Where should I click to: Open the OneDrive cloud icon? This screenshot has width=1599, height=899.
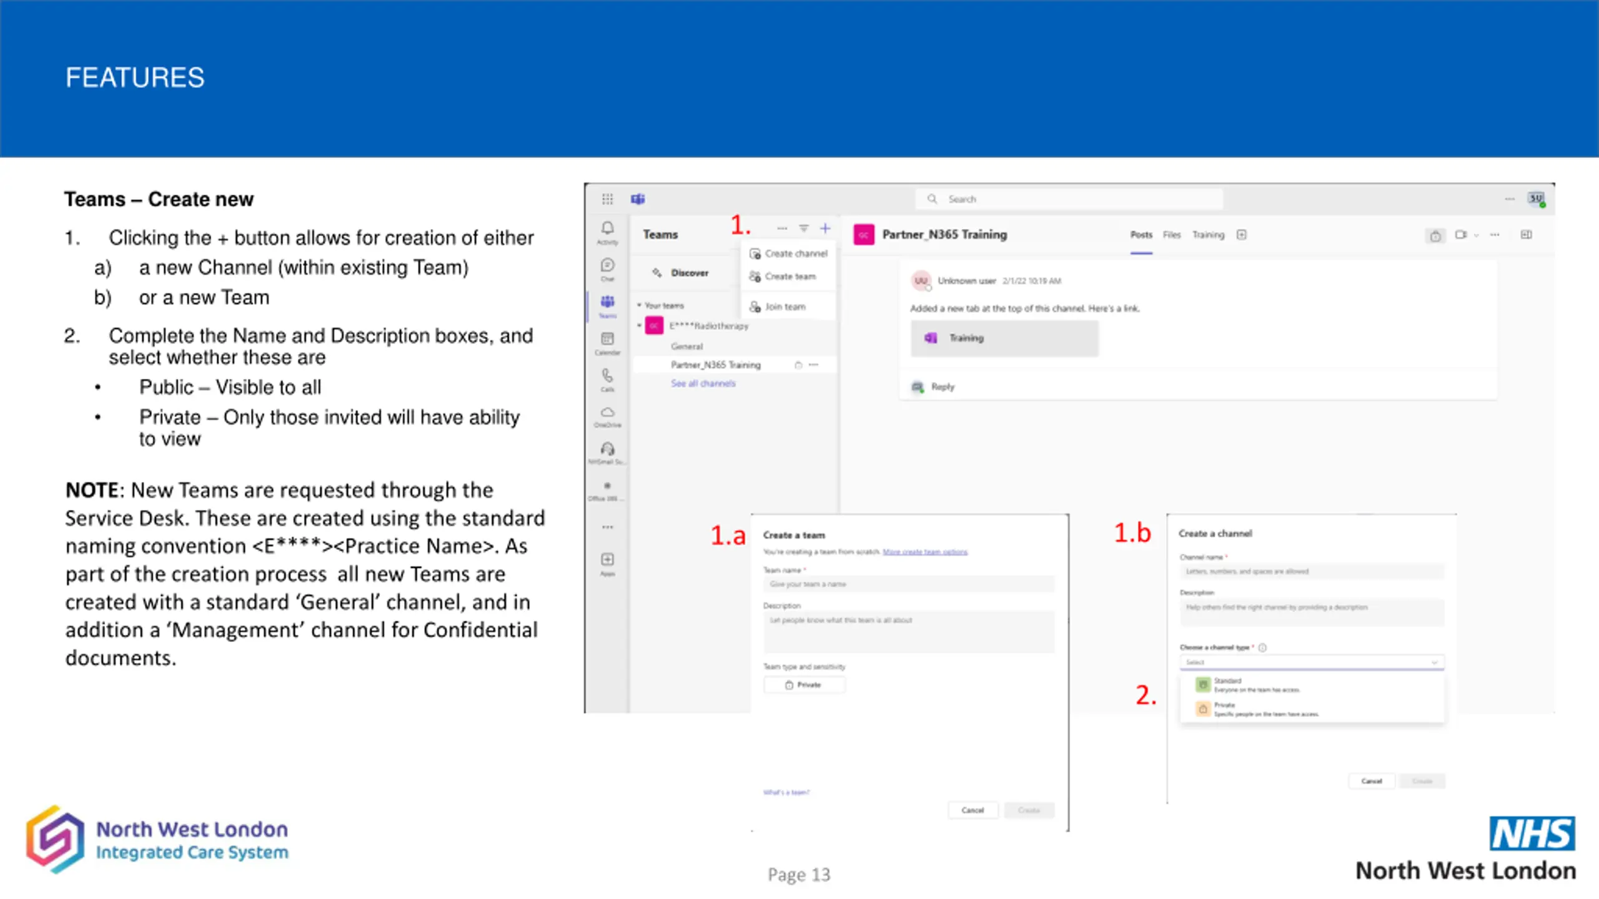(607, 416)
